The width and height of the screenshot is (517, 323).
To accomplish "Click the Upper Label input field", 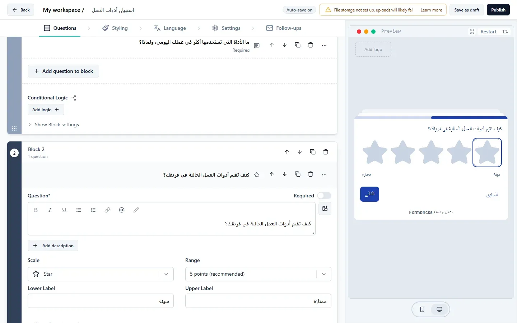I will point(258,301).
